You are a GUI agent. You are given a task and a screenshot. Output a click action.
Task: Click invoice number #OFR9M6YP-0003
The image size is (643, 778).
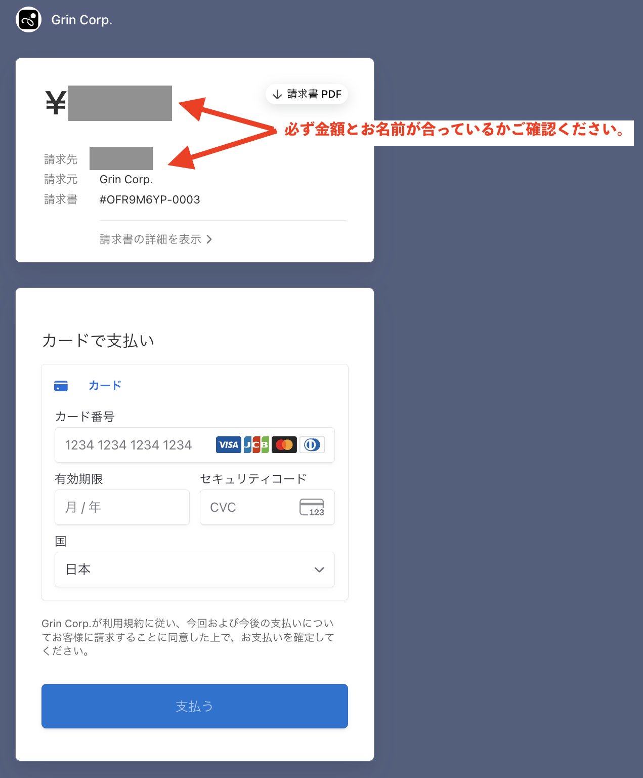150,199
